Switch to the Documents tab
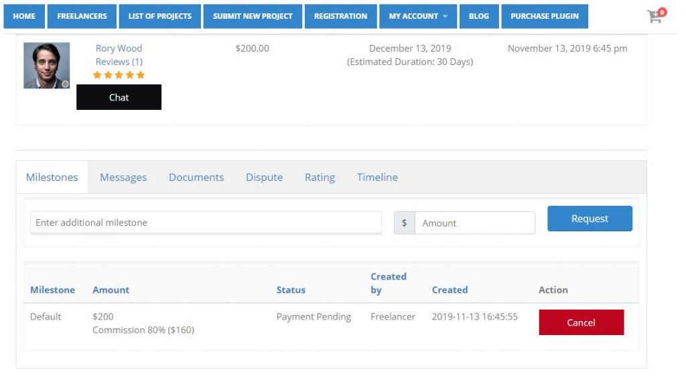Viewport: 686px width, 380px height. pyautogui.click(x=196, y=178)
